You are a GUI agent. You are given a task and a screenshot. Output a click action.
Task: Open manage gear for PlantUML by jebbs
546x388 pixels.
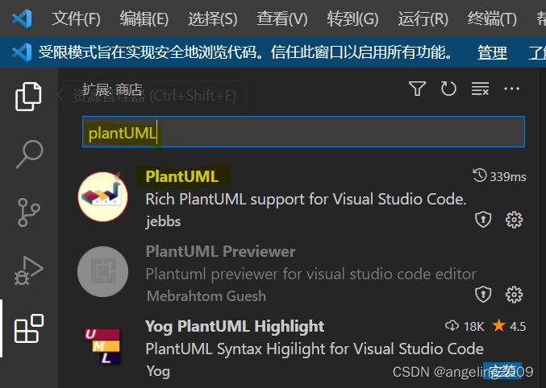tap(514, 220)
